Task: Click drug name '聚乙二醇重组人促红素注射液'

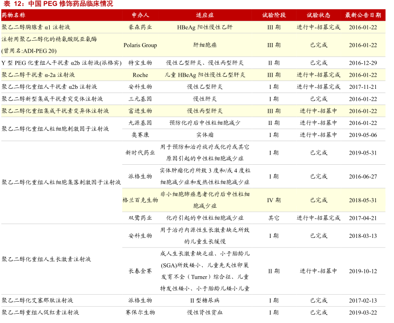Action: [40, 312]
